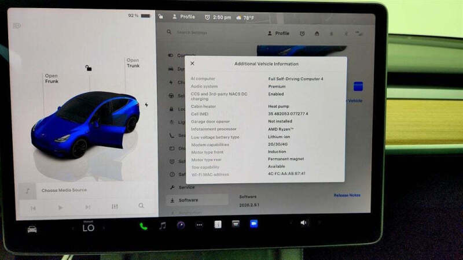The width and height of the screenshot is (463, 260).
Task: Open Profile in the top status bar
Action: [x=183, y=17]
